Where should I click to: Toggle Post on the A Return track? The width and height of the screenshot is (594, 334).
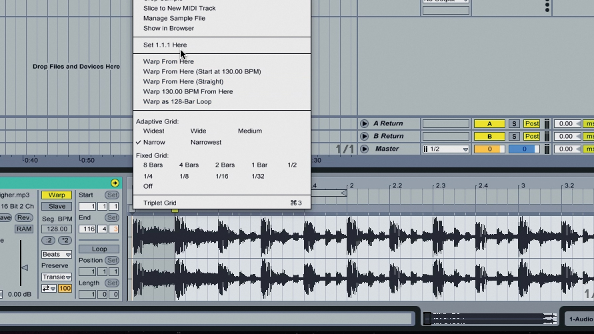pos(531,123)
